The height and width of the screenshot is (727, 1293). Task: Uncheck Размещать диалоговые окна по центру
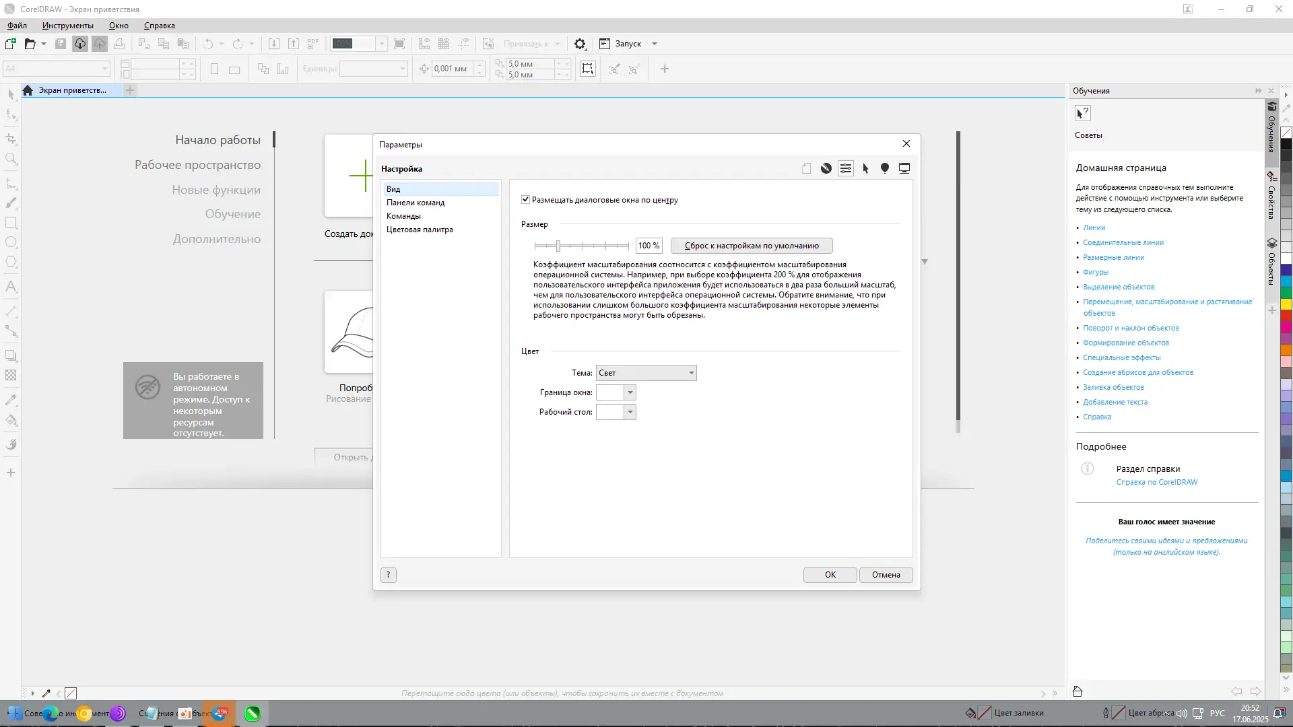pyautogui.click(x=526, y=199)
